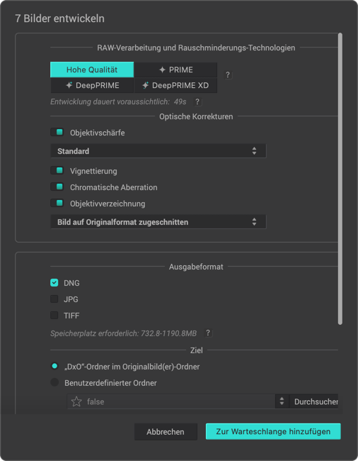
Task: Click the star favorite icon in the folder field
Action: [x=76, y=401]
